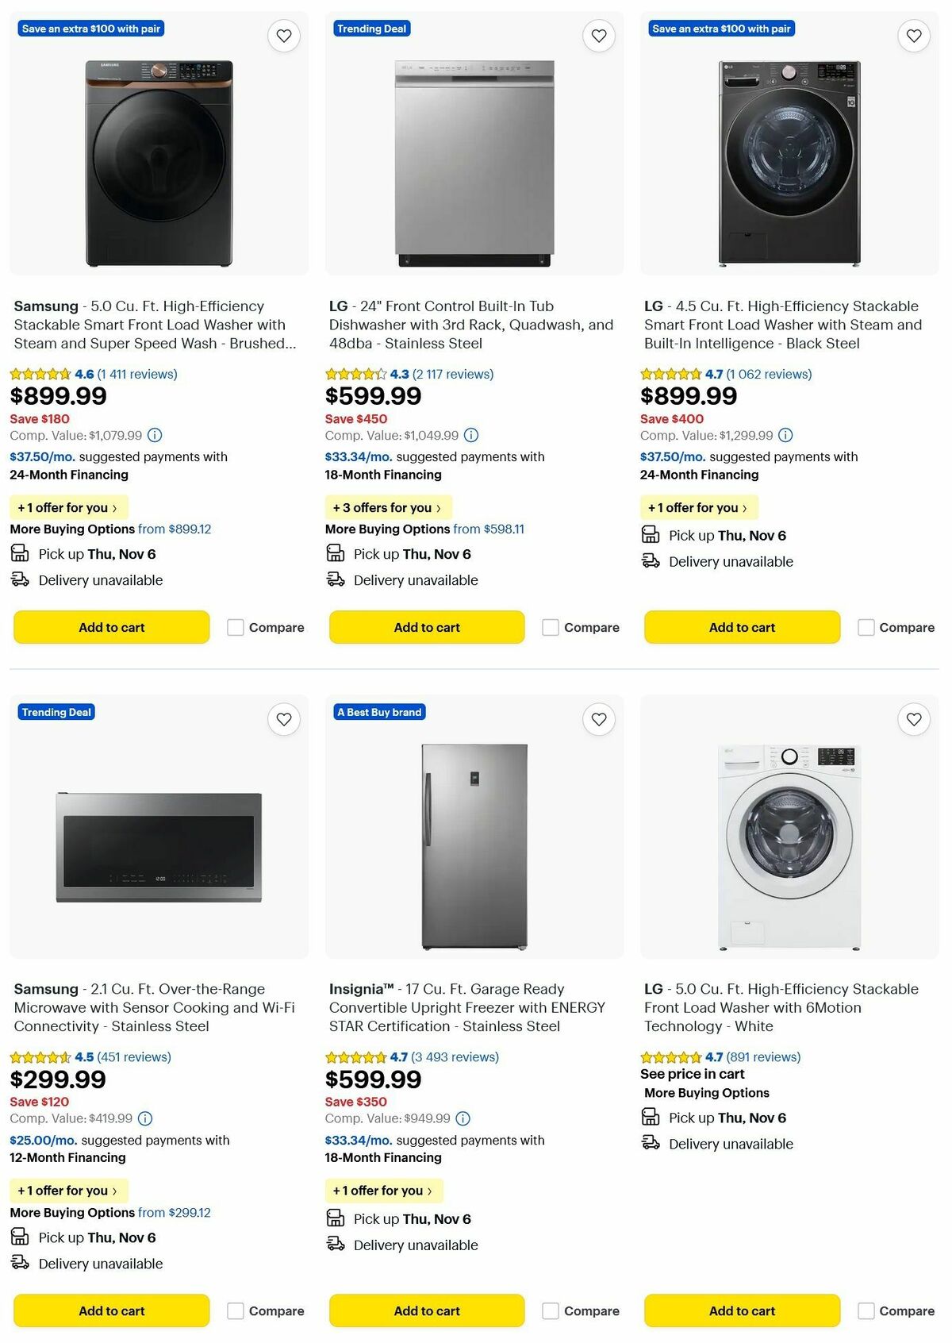952x1343 pixels.
Task: Save the LG dishwasher using the heart icon
Action: pyautogui.click(x=598, y=36)
